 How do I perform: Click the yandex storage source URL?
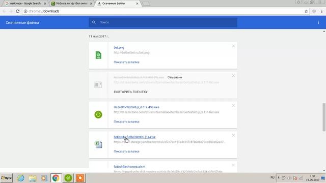169,142
